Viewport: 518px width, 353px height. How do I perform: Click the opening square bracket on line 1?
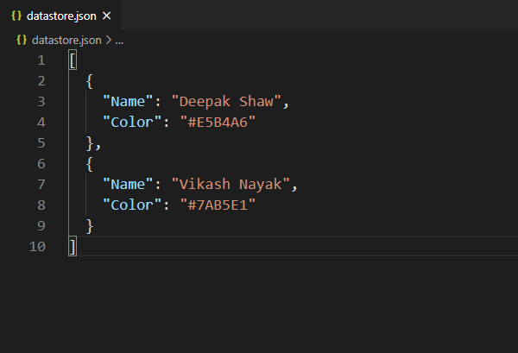coord(73,60)
